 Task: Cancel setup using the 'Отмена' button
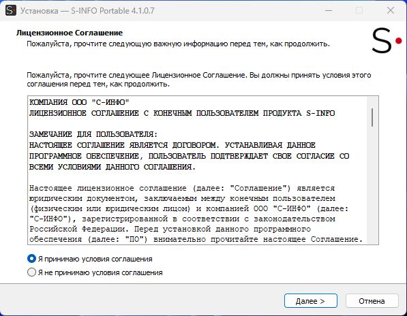[372, 301]
